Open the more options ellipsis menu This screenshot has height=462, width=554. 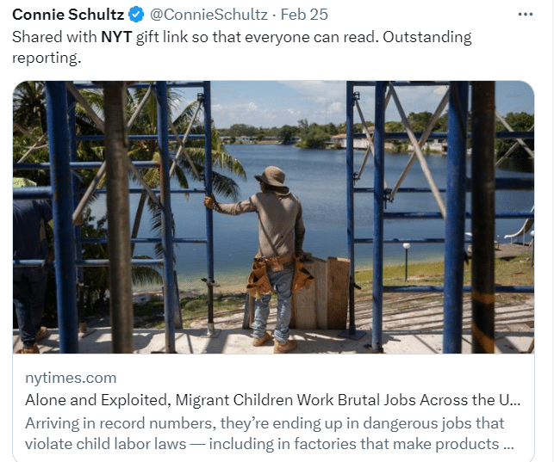click(525, 15)
